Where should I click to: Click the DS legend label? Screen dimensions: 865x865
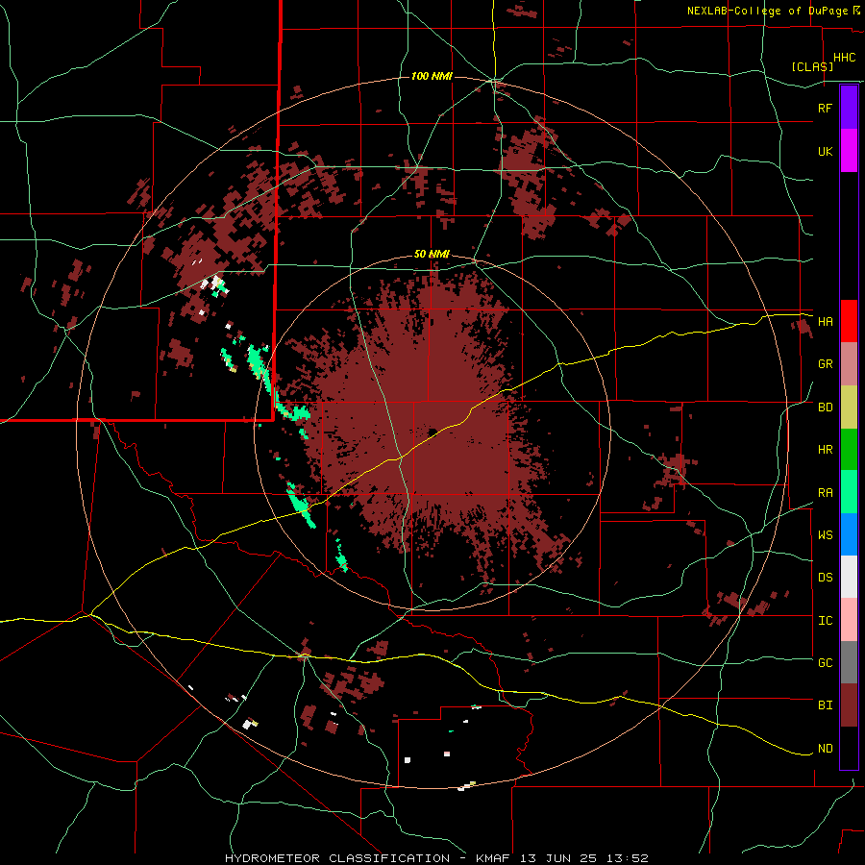pyautogui.click(x=825, y=578)
